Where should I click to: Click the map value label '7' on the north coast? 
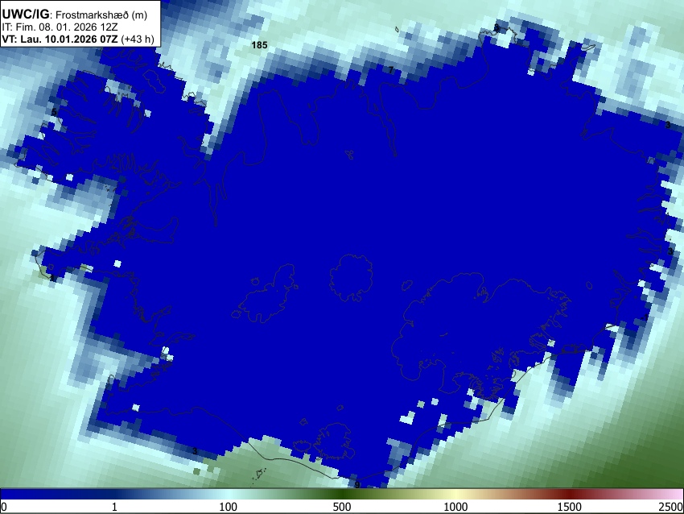coord(391,70)
